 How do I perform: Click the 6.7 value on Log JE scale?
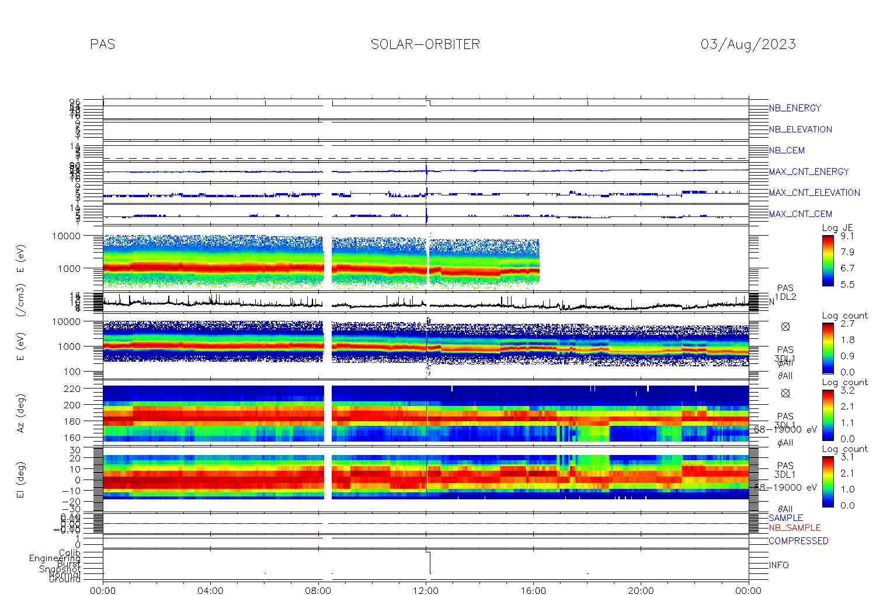click(x=847, y=268)
